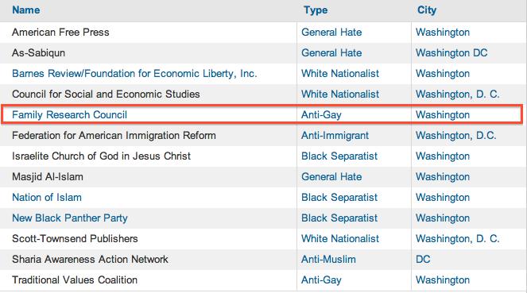Click DC city for Sharia Awareness Action Network
Viewport: 527px width, 293px height.
point(423,260)
